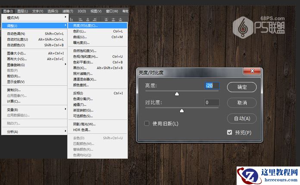
Task: Choose 通道混合器(X)... channel mixer
Action: (x=97, y=79)
